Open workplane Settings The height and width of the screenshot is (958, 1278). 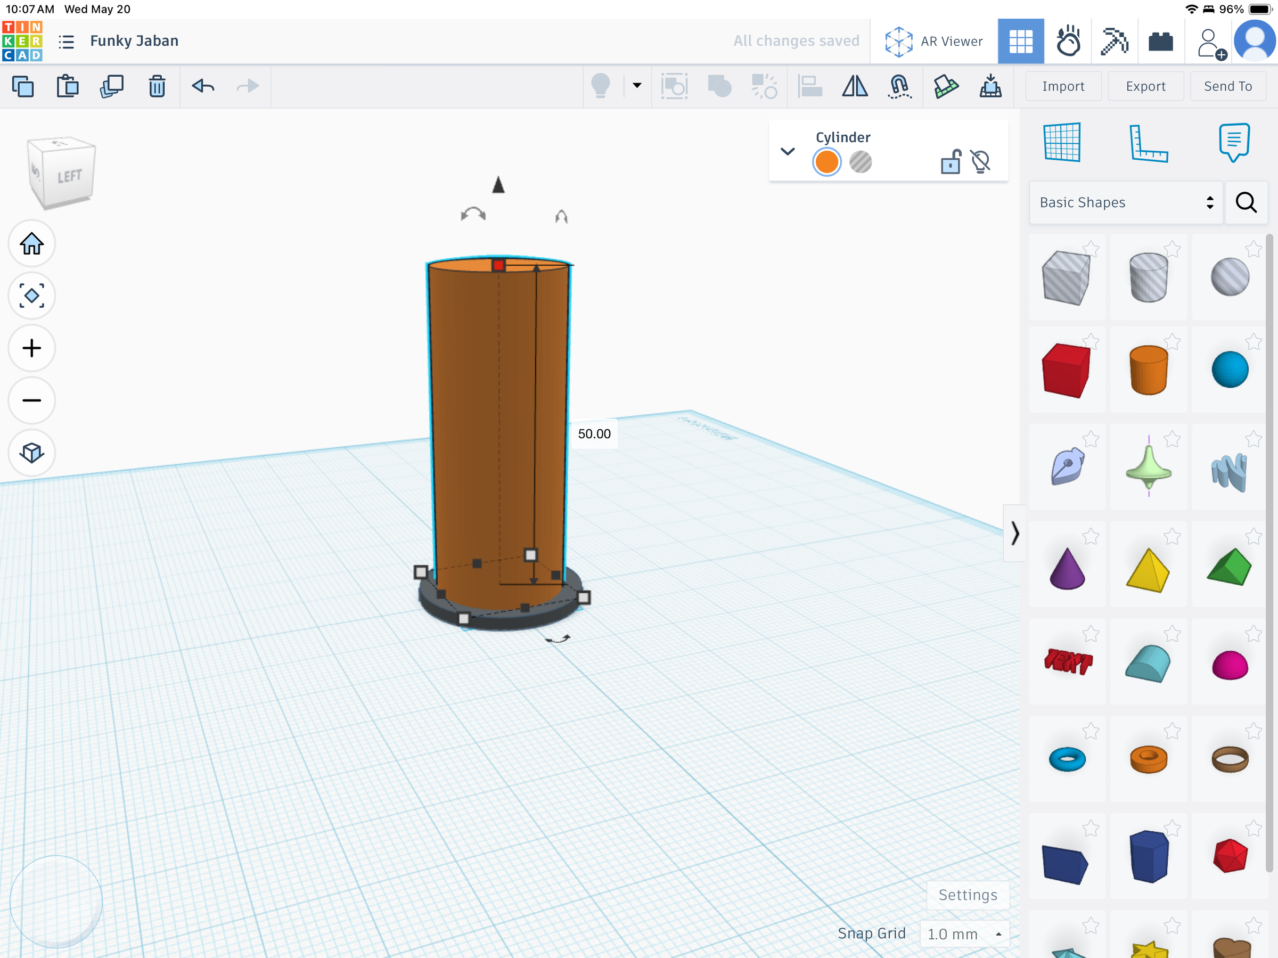point(968,895)
